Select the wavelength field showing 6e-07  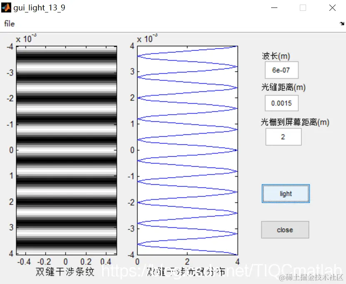(282, 70)
